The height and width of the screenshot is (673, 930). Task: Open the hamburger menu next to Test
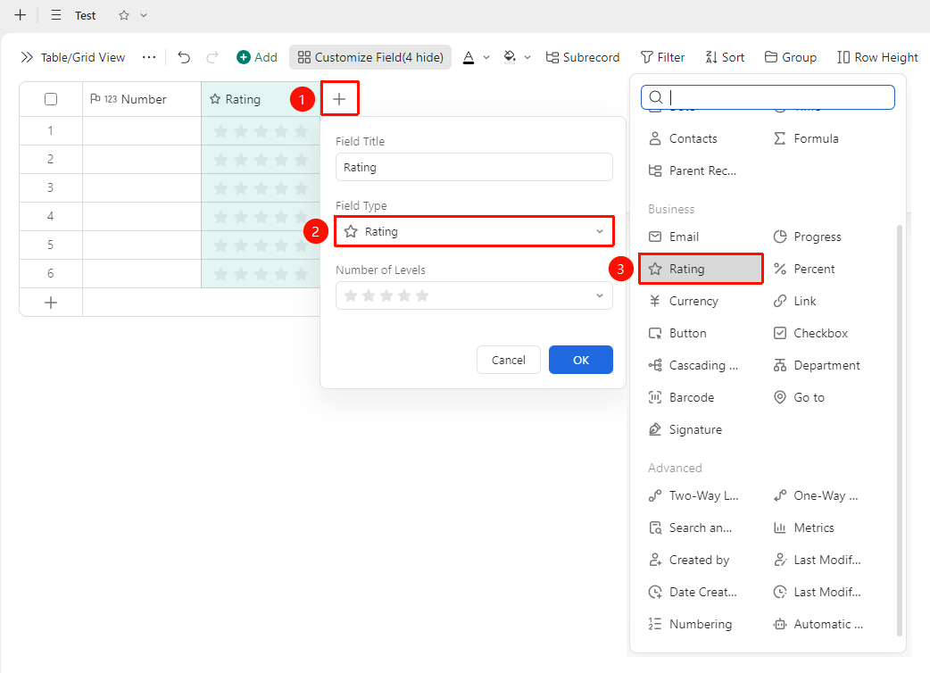pyautogui.click(x=56, y=15)
